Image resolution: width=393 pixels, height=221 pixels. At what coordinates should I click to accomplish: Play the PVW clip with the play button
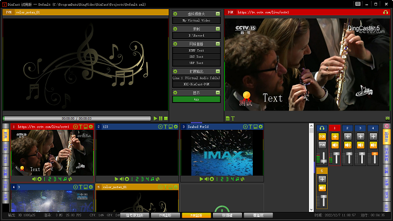coord(156,118)
